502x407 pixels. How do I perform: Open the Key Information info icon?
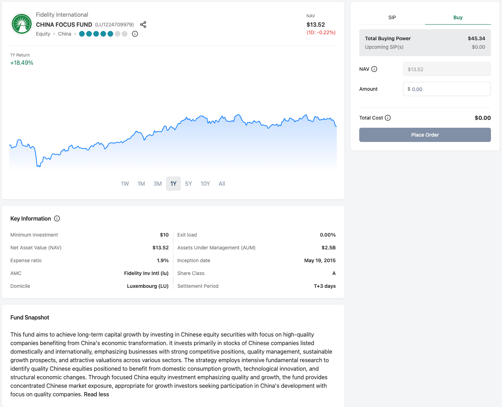click(57, 218)
